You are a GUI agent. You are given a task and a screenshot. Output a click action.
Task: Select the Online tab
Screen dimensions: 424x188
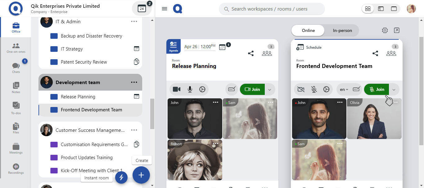(308, 30)
